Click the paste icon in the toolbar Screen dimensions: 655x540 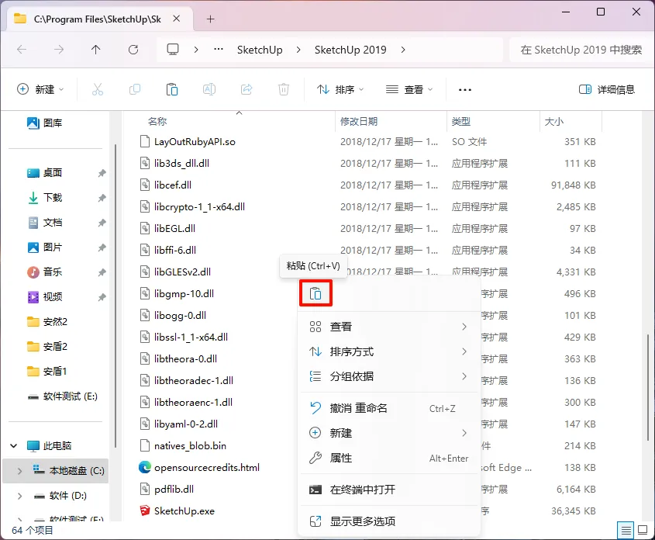point(171,89)
